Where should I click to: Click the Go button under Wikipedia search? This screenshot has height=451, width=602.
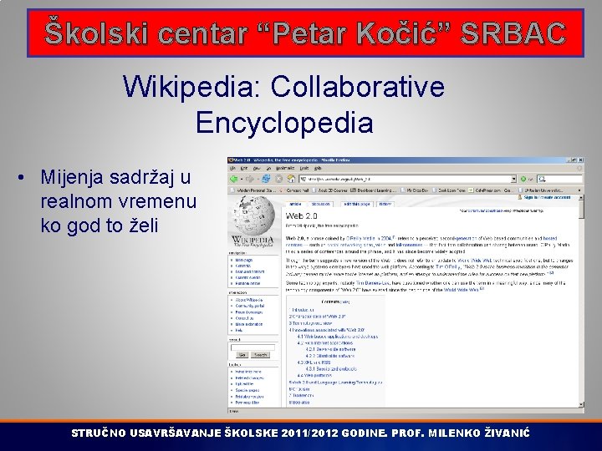click(242, 355)
